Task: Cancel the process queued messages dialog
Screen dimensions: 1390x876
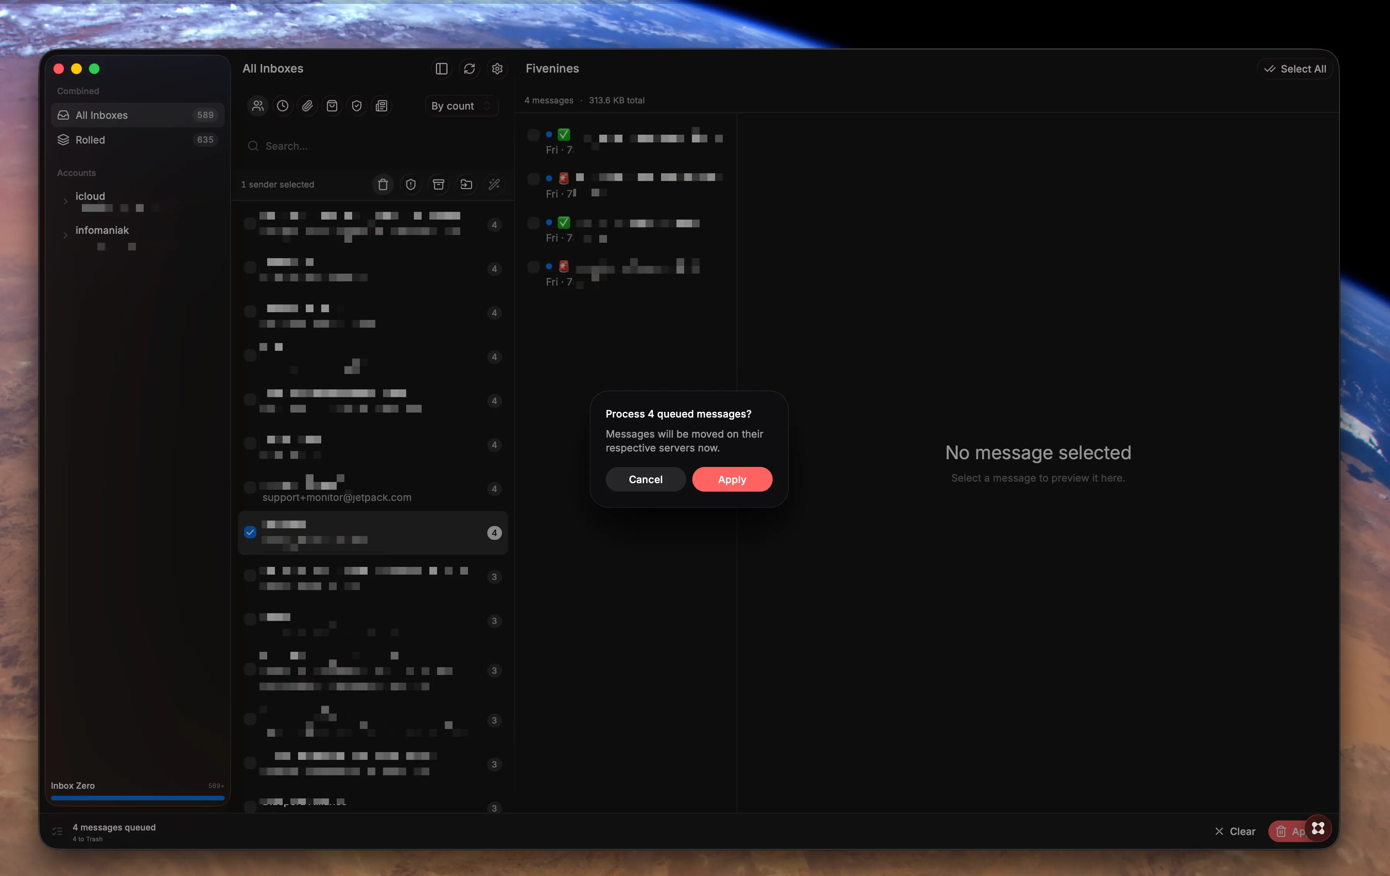Action: (645, 479)
